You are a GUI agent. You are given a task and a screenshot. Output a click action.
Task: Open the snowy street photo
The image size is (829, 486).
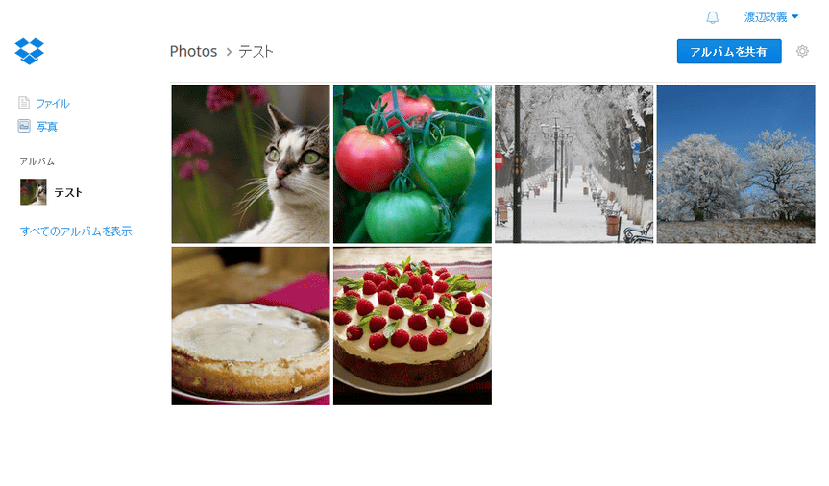coord(574,164)
